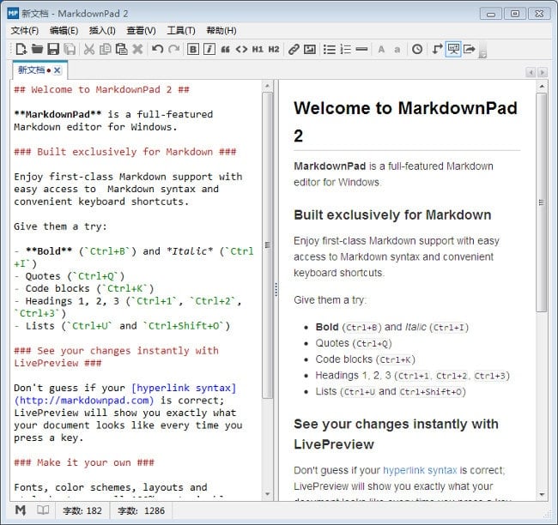558x525 pixels.
Task: Open the 帮助(H) menu
Action: tap(221, 31)
